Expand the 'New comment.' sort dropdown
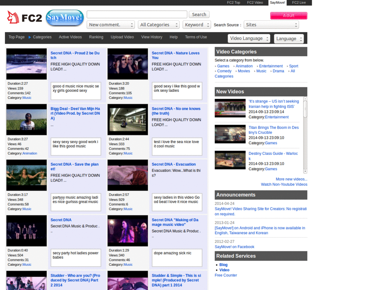Viewport: 386px width, 290px height. click(x=110, y=25)
